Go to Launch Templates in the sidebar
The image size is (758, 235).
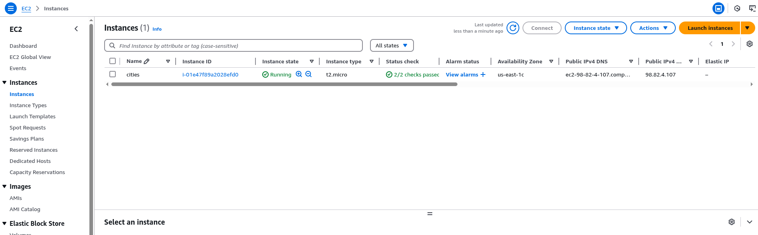click(32, 116)
